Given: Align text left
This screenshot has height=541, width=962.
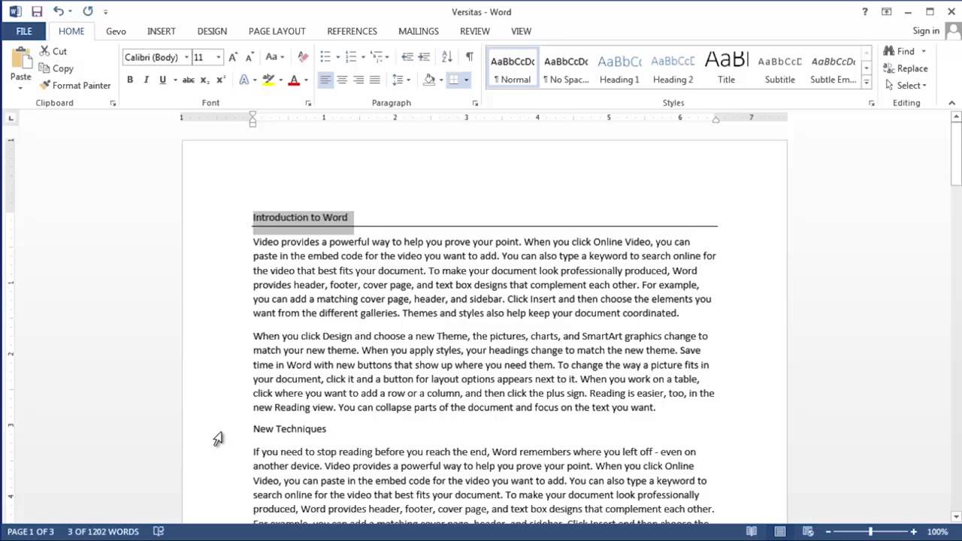Looking at the screenshot, I should click(x=325, y=80).
